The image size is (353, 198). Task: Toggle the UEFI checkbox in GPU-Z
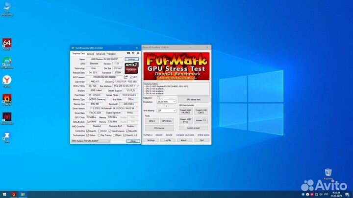click(131, 77)
